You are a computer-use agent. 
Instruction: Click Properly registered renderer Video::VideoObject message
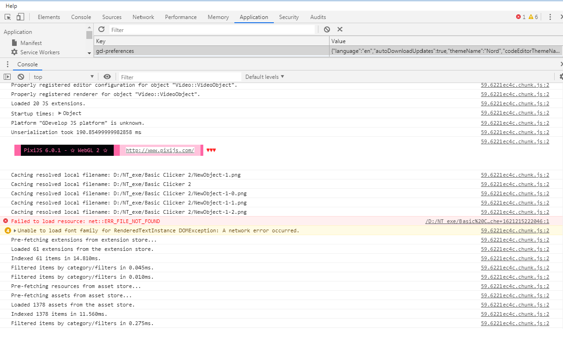(105, 94)
